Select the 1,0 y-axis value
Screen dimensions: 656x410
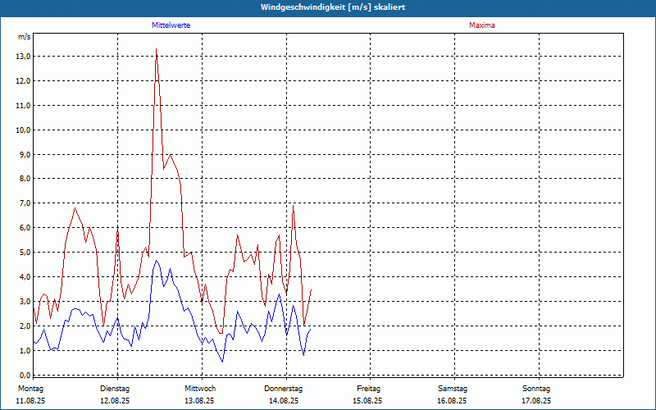[25, 351]
